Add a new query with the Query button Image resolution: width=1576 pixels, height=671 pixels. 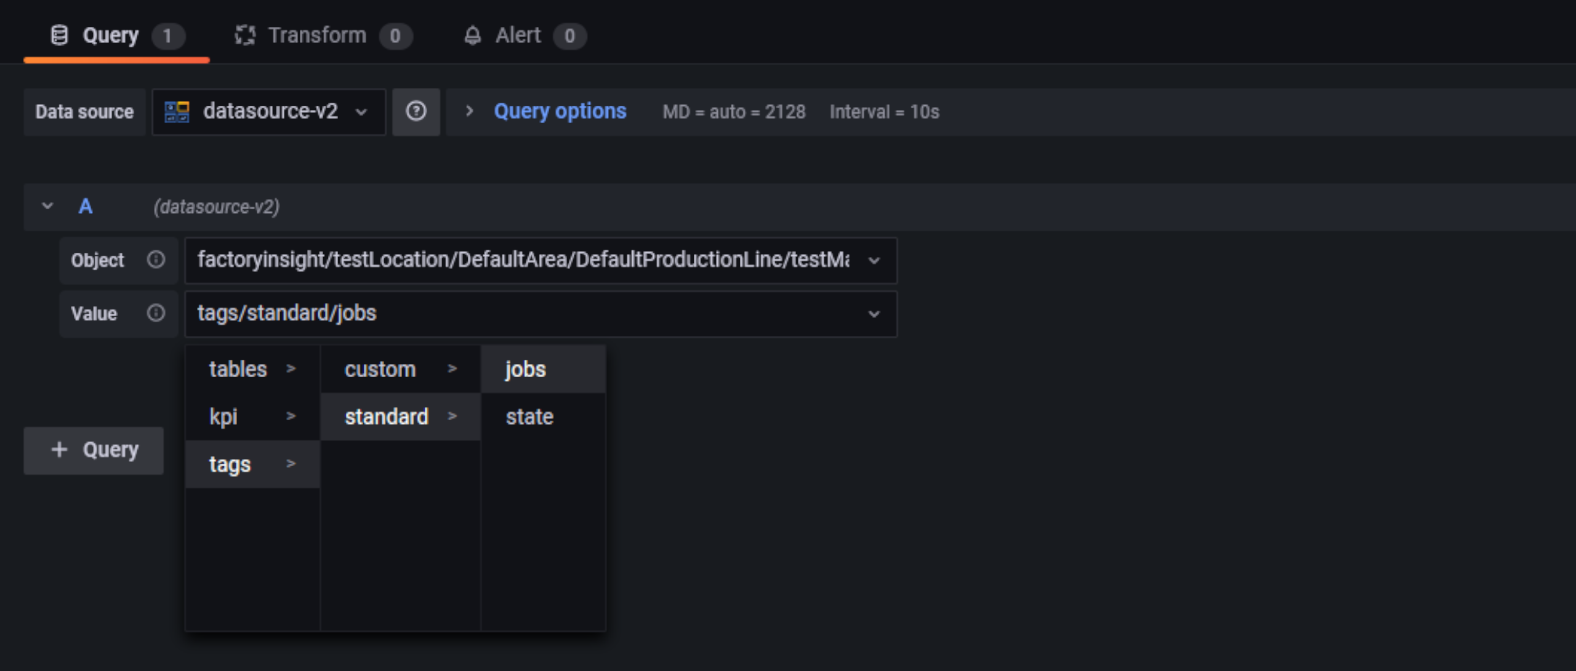[93, 450]
